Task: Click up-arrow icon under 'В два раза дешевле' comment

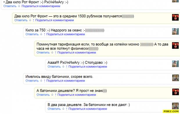Action: (66, 109)
